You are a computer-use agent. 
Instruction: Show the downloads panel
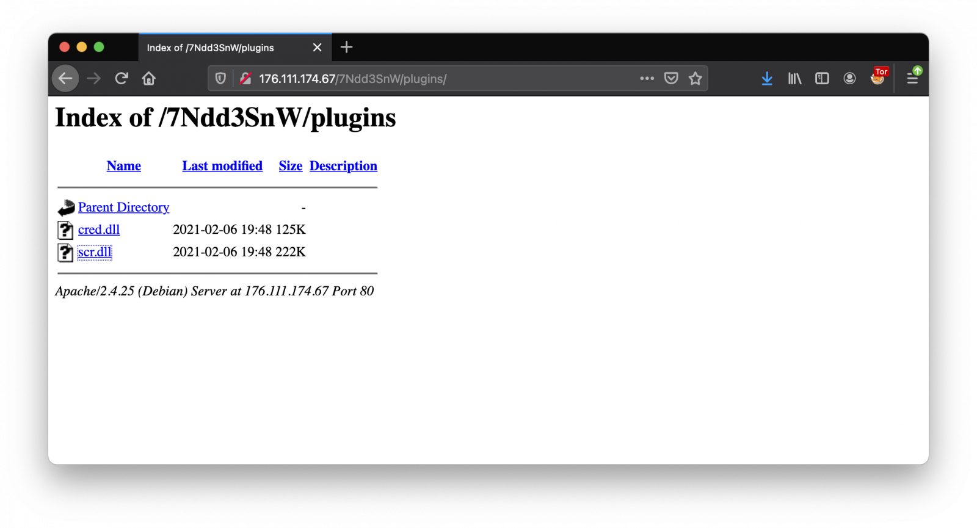tap(768, 79)
